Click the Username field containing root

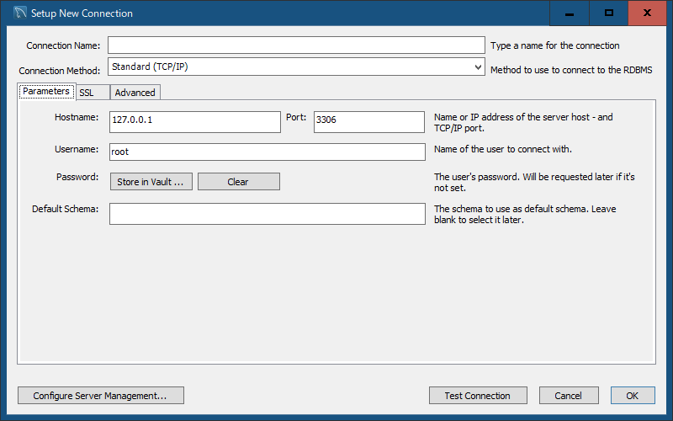(268, 152)
